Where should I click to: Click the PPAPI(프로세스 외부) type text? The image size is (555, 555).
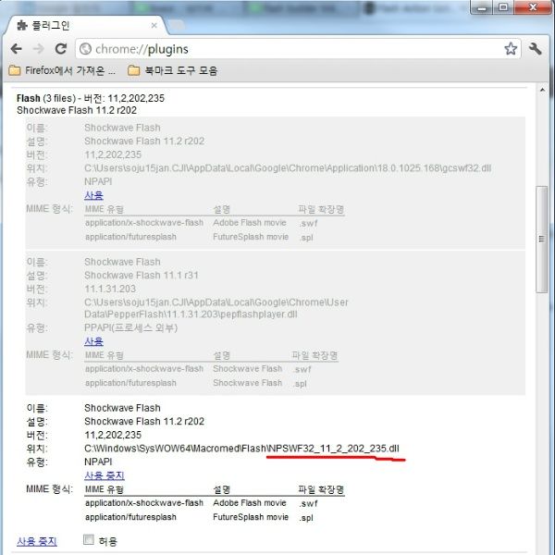click(130, 328)
